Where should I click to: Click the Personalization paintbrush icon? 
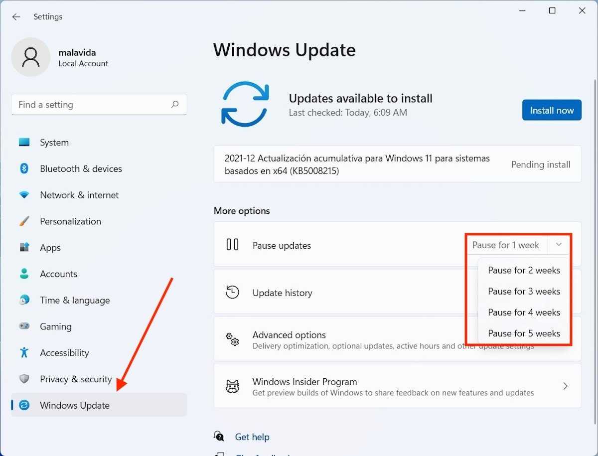coord(24,221)
